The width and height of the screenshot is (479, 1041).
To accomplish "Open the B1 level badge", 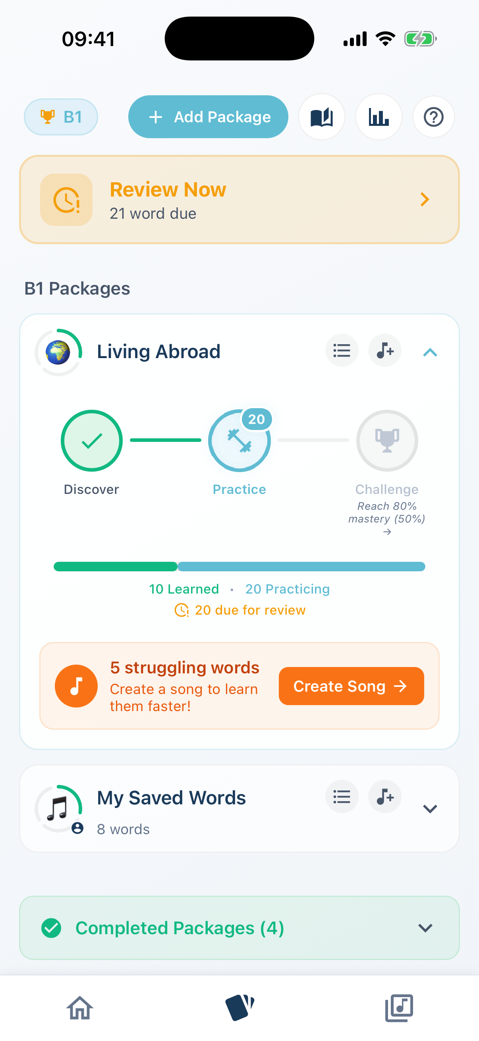I will 61,117.
